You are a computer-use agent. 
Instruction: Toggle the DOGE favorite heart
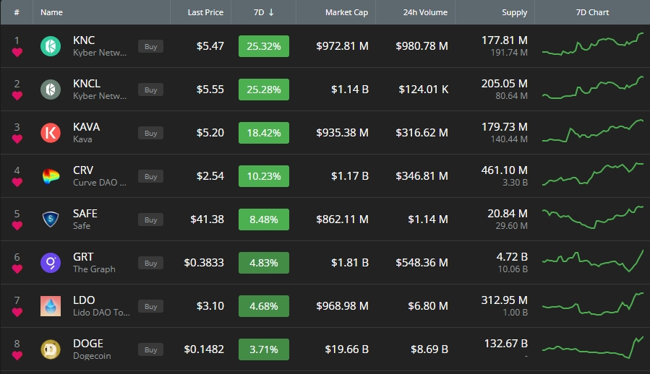17,355
